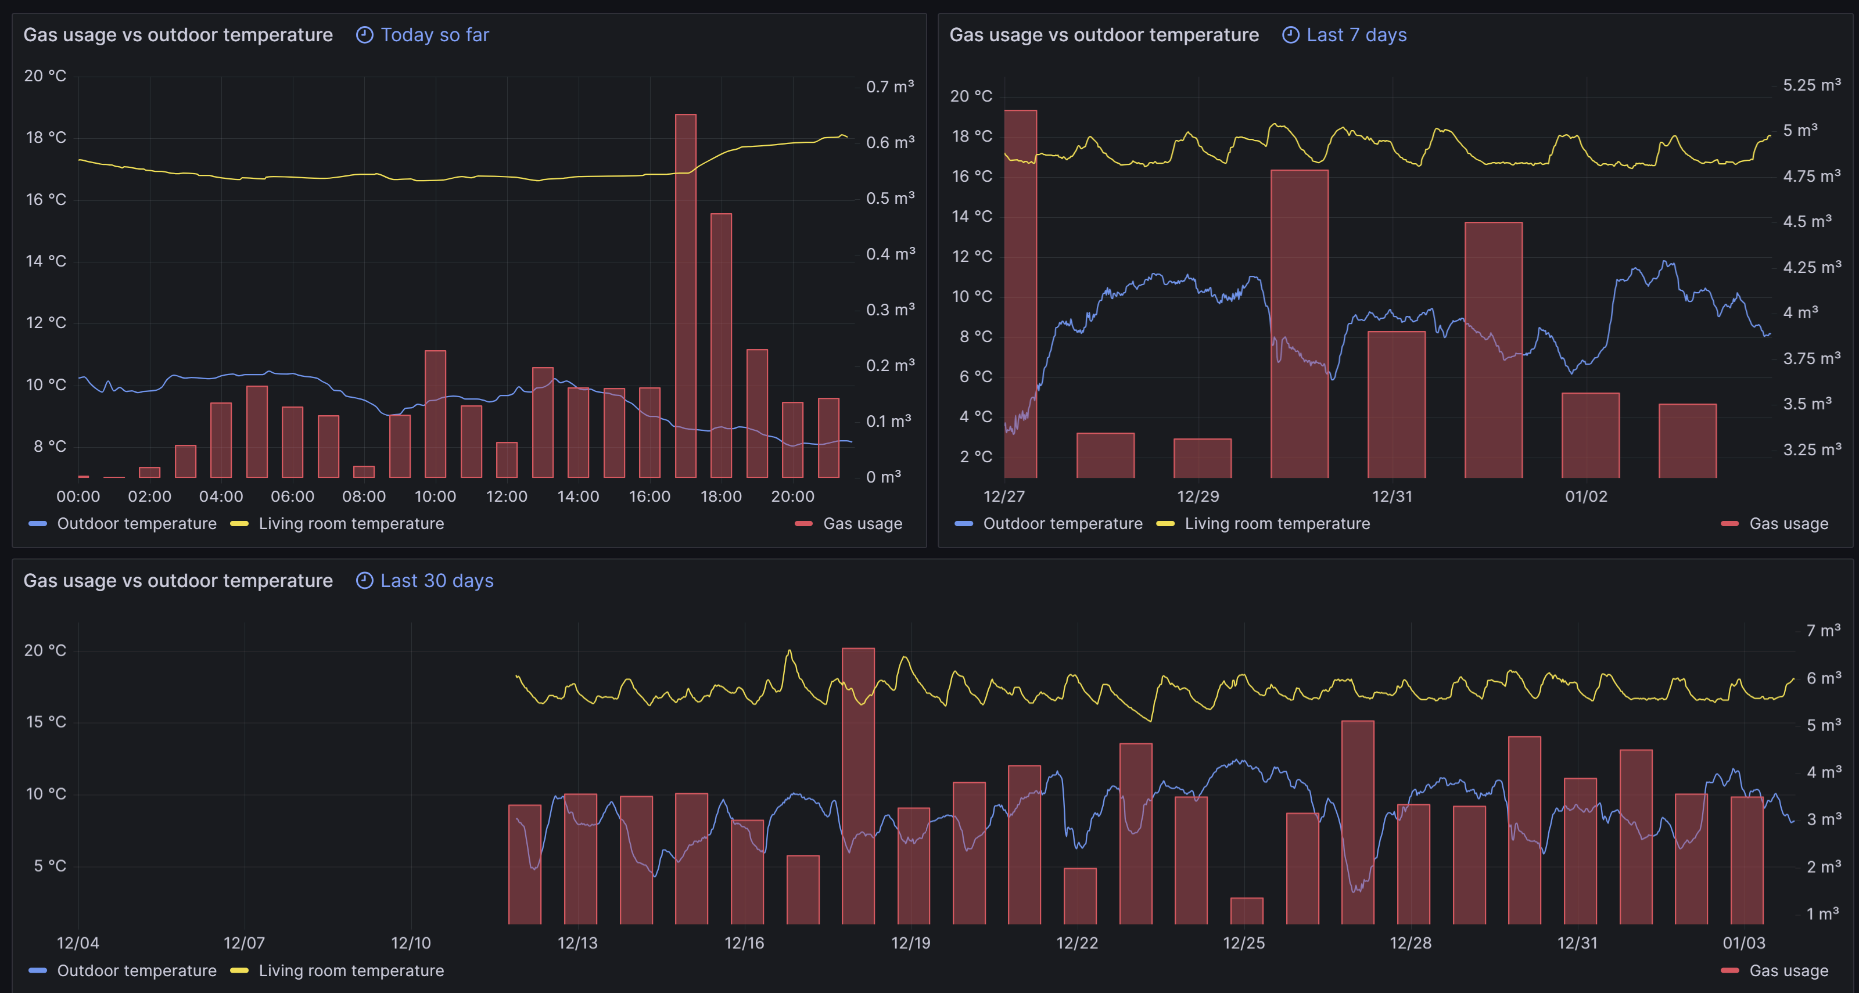Toggle Gas usage series in Today panel legend

tap(862, 524)
